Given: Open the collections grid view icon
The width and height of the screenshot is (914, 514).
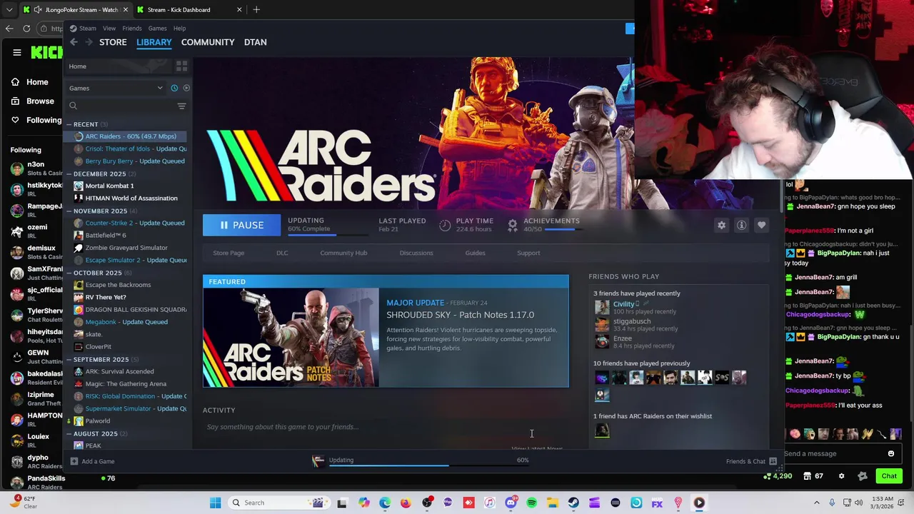Looking at the screenshot, I should point(181,66).
